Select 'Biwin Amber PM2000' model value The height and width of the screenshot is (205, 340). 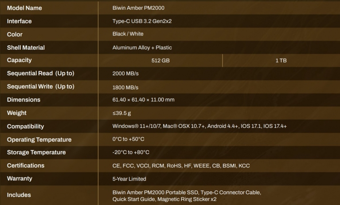click(138, 8)
